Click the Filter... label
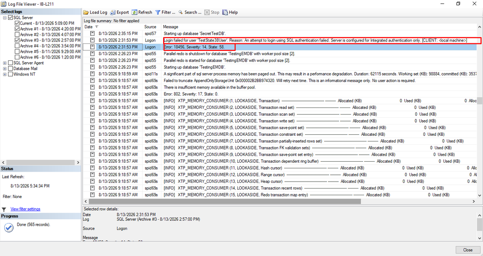The image size is (483, 256). pos(168,12)
